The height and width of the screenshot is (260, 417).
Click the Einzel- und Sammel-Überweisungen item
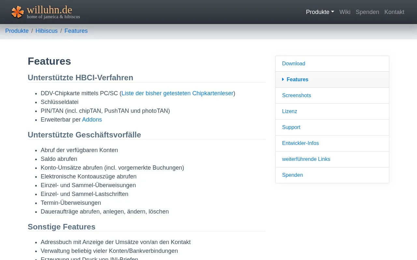point(88,185)
